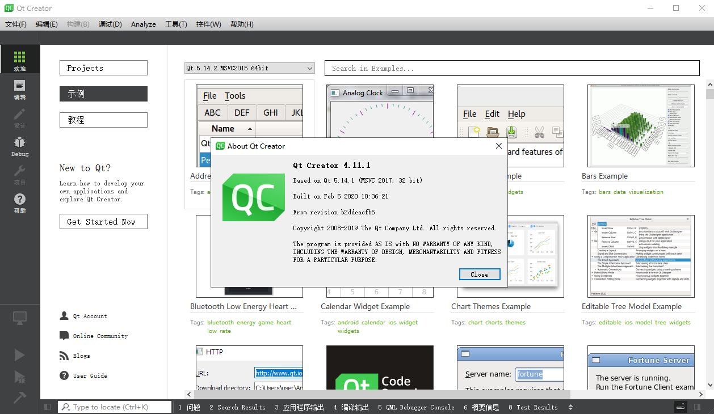The image size is (714, 414).
Task: Open the Blogs link
Action: (x=81, y=356)
